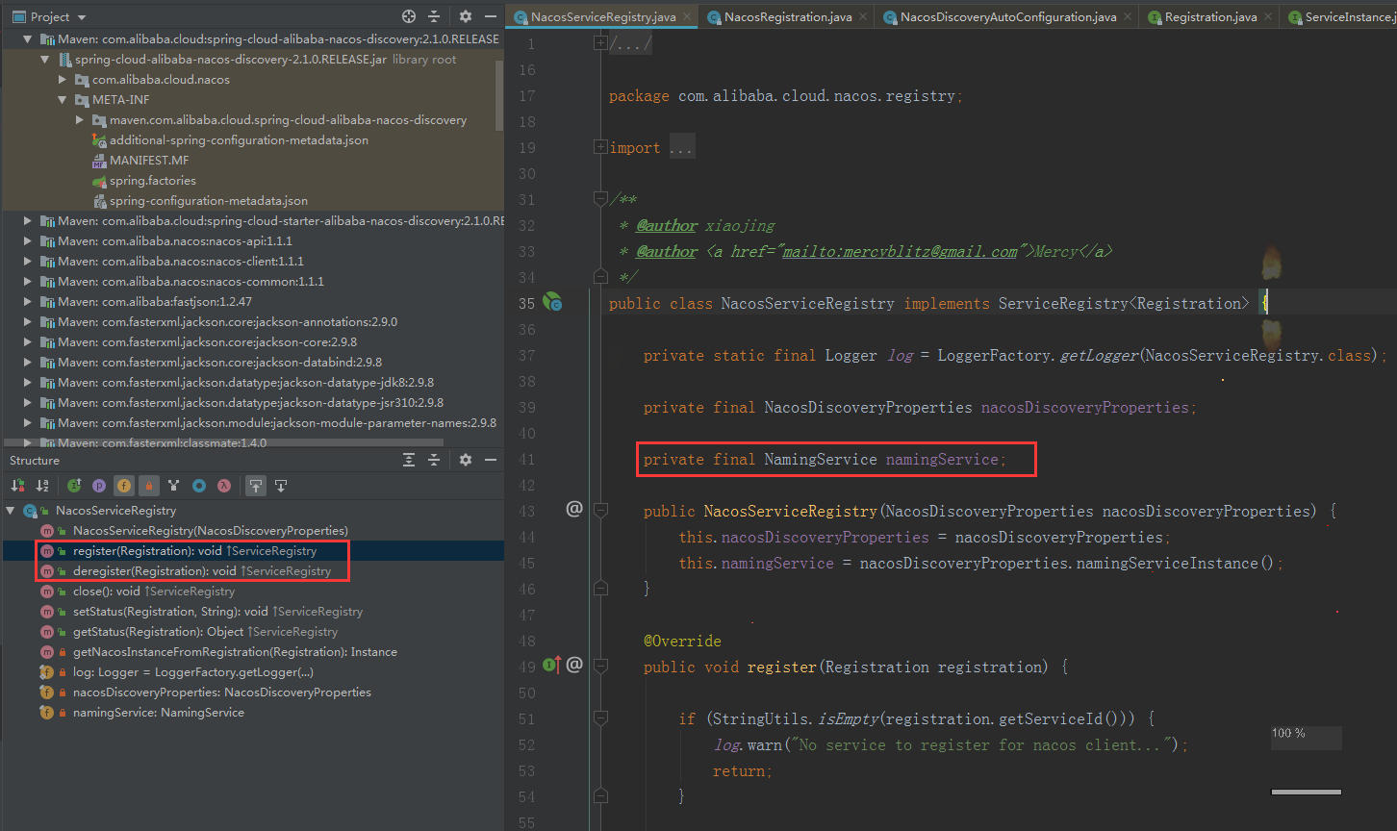Image resolution: width=1397 pixels, height=831 pixels.
Task: Select Maven jackson-databind:2.9.8 library
Action: point(219,363)
